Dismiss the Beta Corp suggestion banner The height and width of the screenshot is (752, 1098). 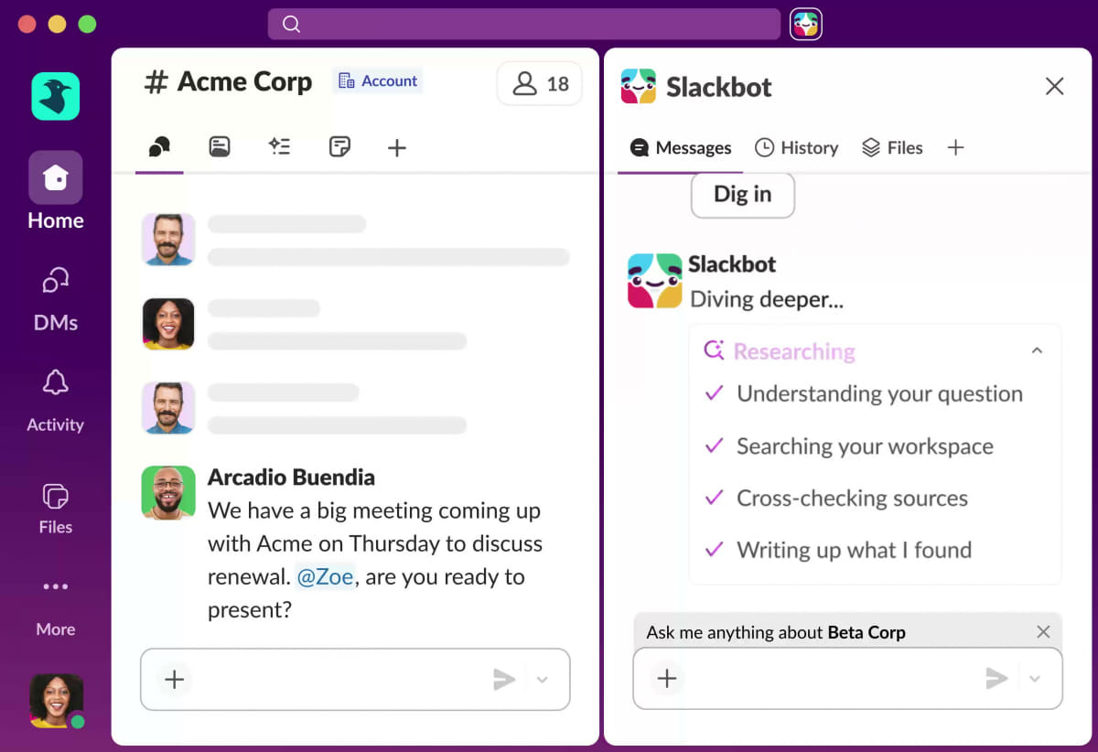point(1043,631)
